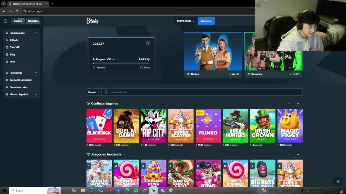Screen dimensions: 346x194
Task: Open trending game 4 Wanted Dead or a Wild
Action: point(181,173)
